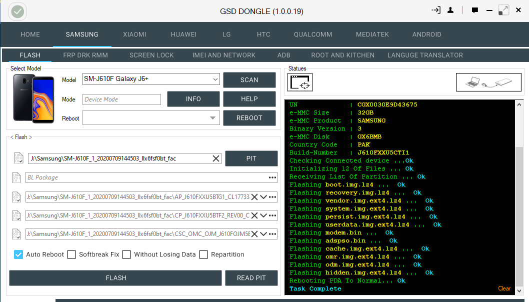
Task: Select the SAMSUNG tab
Action: pyautogui.click(x=82, y=34)
